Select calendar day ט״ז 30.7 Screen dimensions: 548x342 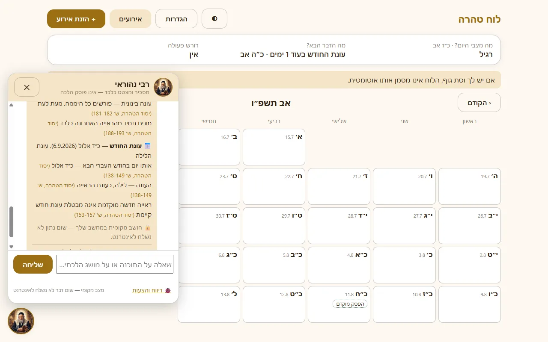click(209, 226)
